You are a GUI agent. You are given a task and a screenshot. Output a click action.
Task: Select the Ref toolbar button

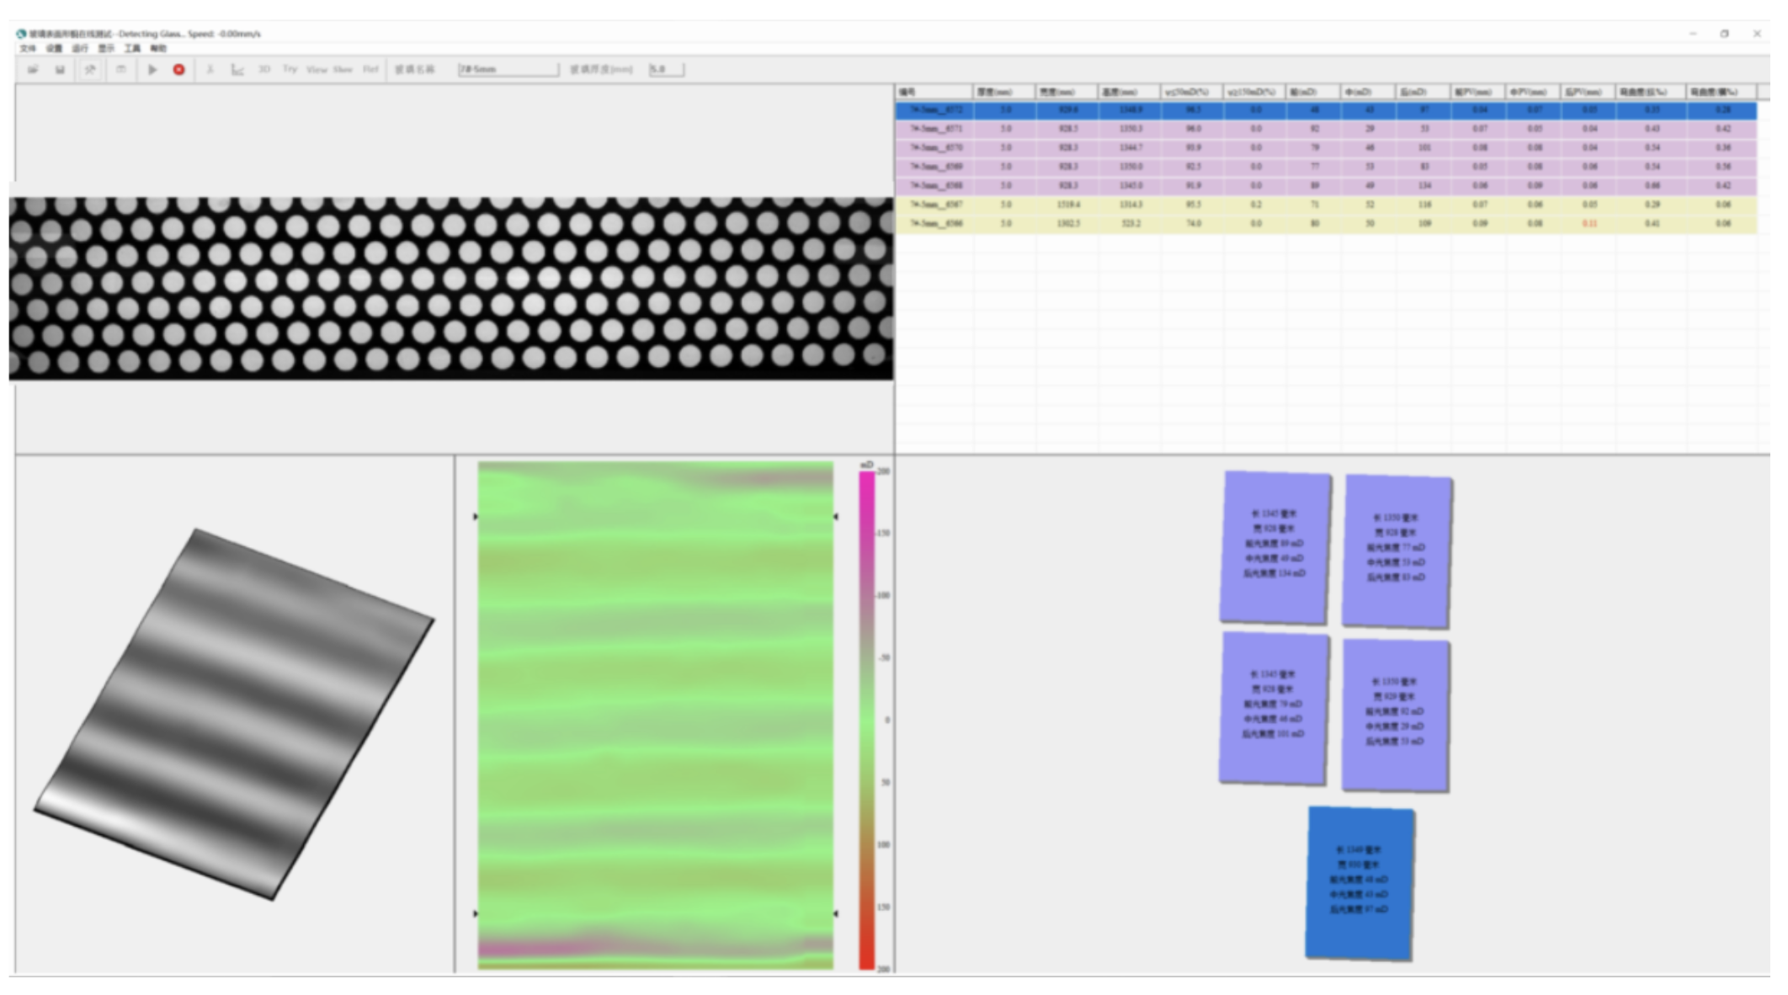click(x=370, y=69)
